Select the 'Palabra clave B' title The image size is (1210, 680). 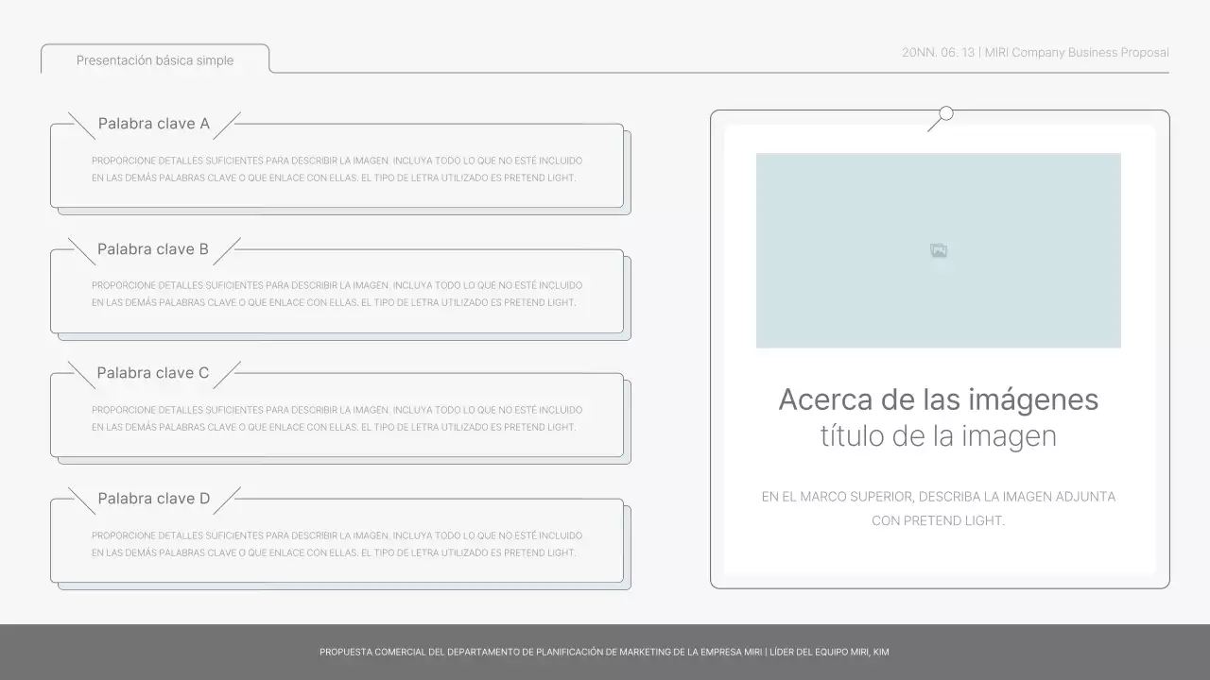(x=153, y=249)
